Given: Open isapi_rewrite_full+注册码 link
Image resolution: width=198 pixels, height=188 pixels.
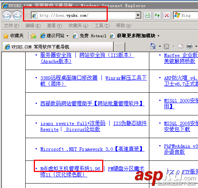Looking at the screenshot, I should [x=73, y=123].
